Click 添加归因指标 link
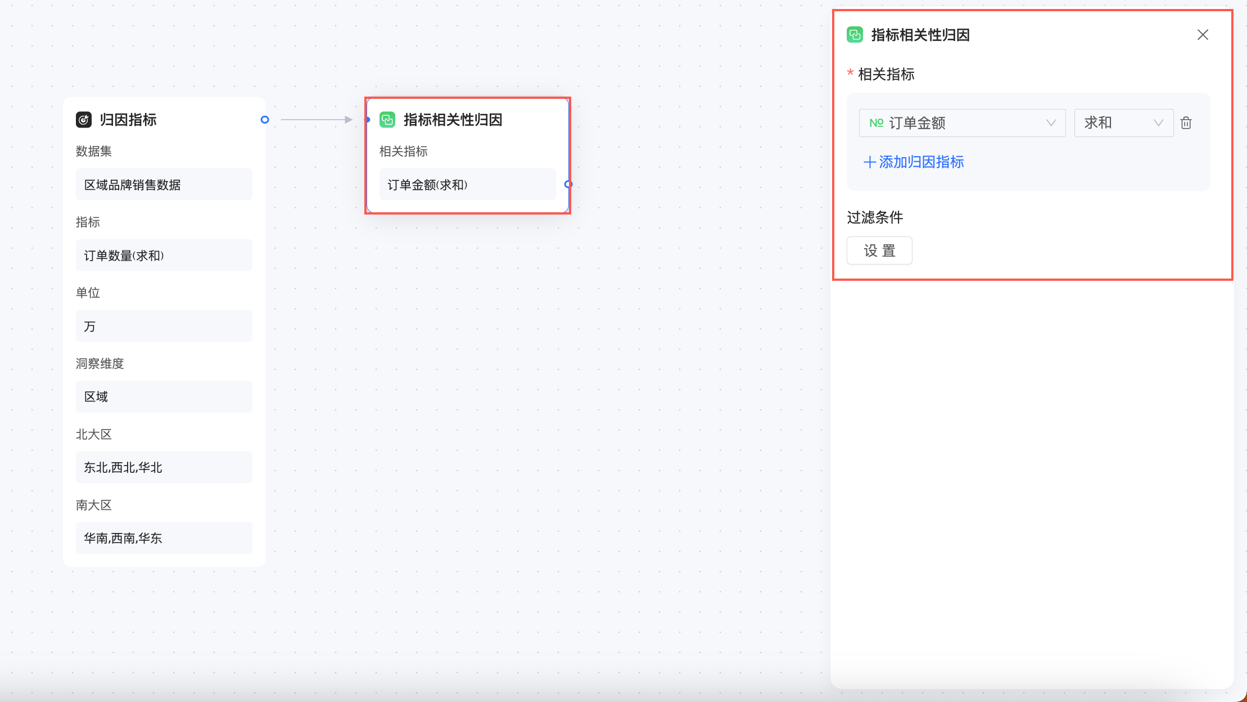The image size is (1247, 702). [914, 162]
